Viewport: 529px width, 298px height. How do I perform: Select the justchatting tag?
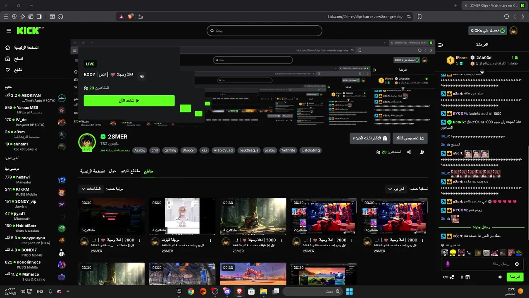click(x=310, y=150)
